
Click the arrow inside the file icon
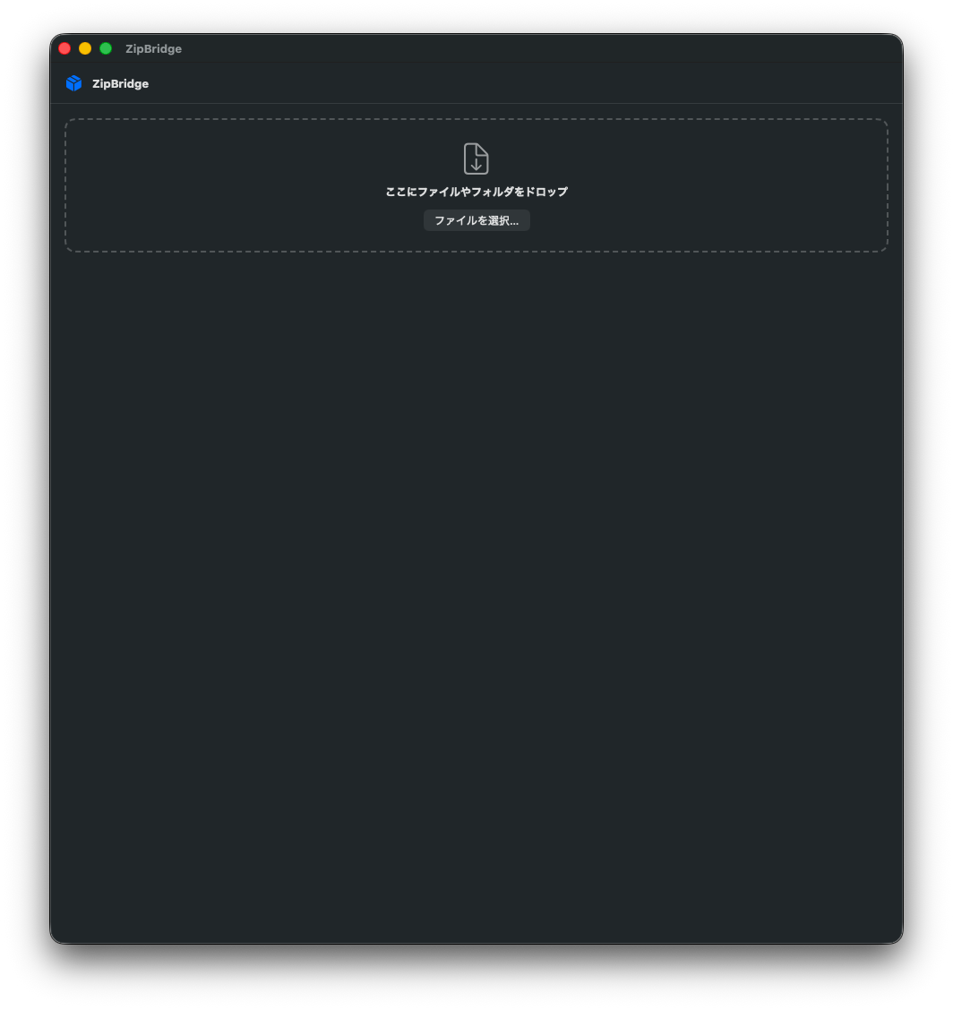pyautogui.click(x=476, y=164)
